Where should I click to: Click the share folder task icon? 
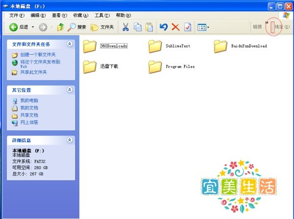coord(15,72)
